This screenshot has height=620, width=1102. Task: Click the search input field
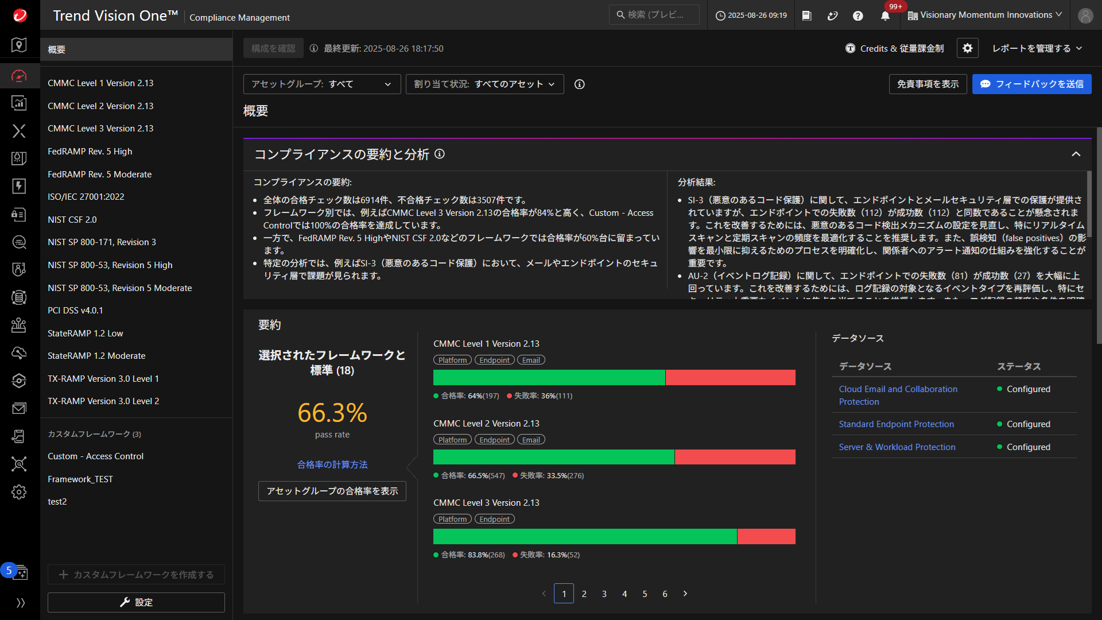tap(654, 15)
